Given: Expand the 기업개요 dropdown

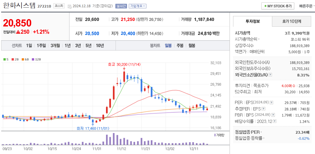Looking at the screenshot, I should click(137, 6).
